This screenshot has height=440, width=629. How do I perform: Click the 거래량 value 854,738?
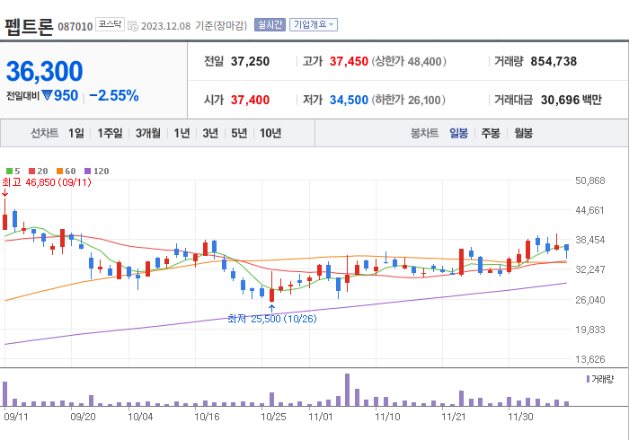(x=554, y=61)
